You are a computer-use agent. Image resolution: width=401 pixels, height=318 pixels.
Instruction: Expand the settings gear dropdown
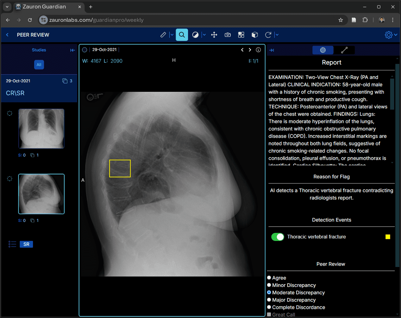pos(396,35)
